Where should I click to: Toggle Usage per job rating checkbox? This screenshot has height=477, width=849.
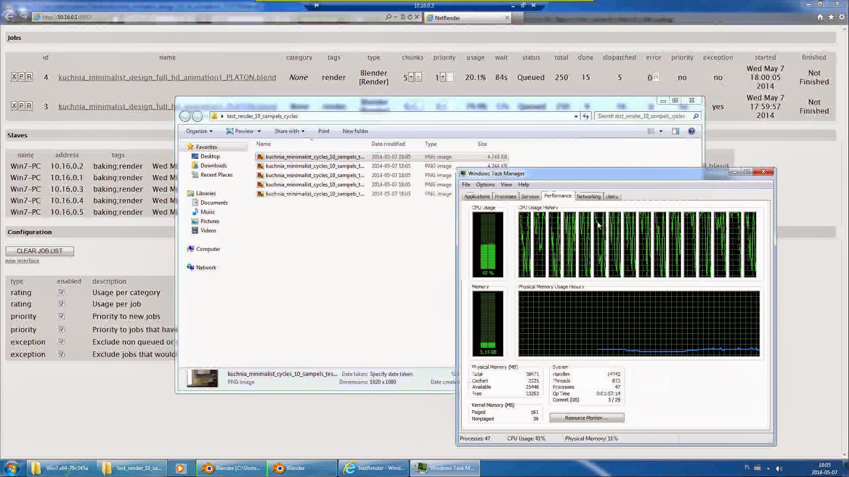pyautogui.click(x=62, y=304)
